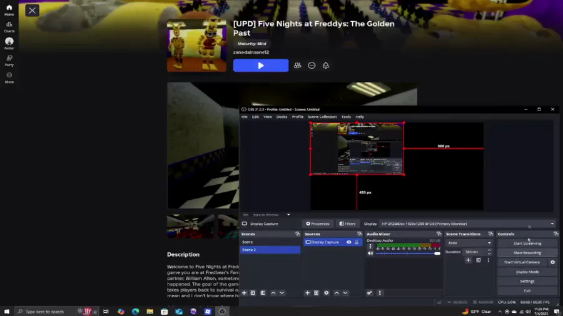
Task: Toggle visibility eye of Display Capture source
Action: coord(348,242)
